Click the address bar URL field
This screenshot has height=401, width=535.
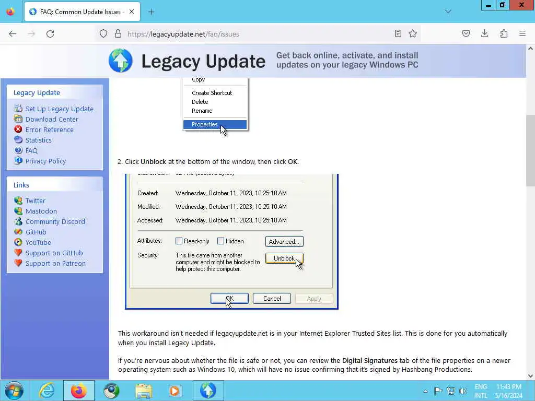259,34
